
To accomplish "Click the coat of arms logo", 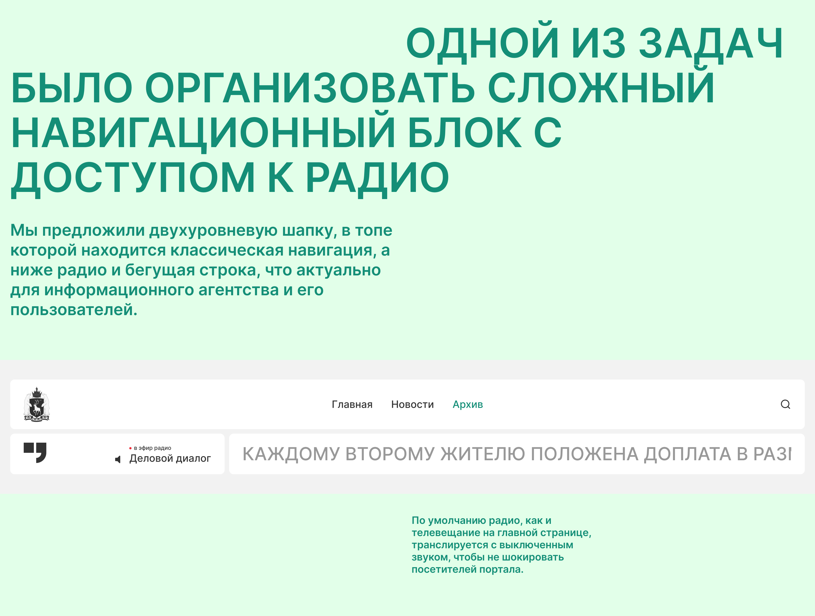I will click(36, 404).
